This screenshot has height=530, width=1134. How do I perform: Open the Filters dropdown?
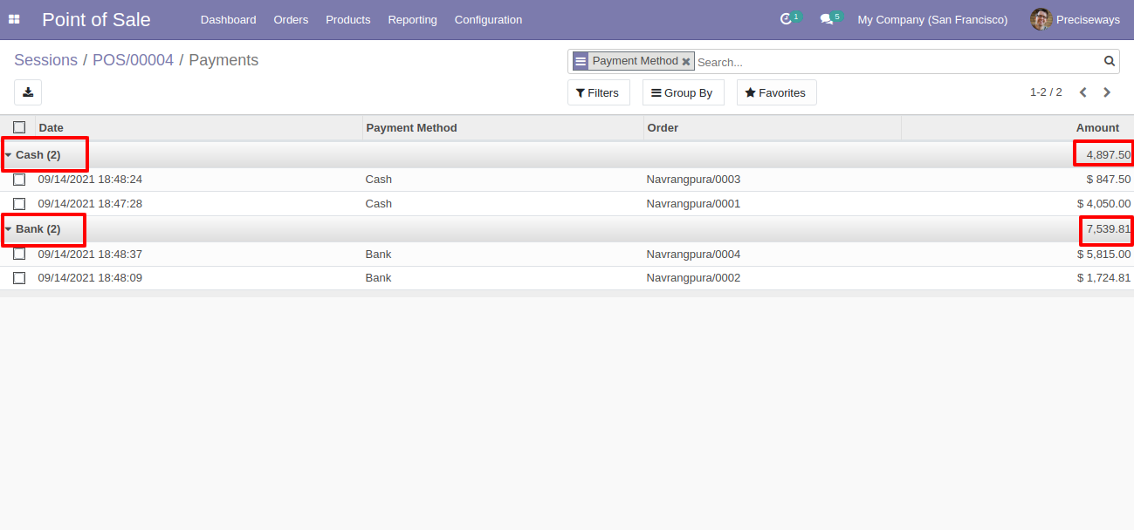point(598,92)
